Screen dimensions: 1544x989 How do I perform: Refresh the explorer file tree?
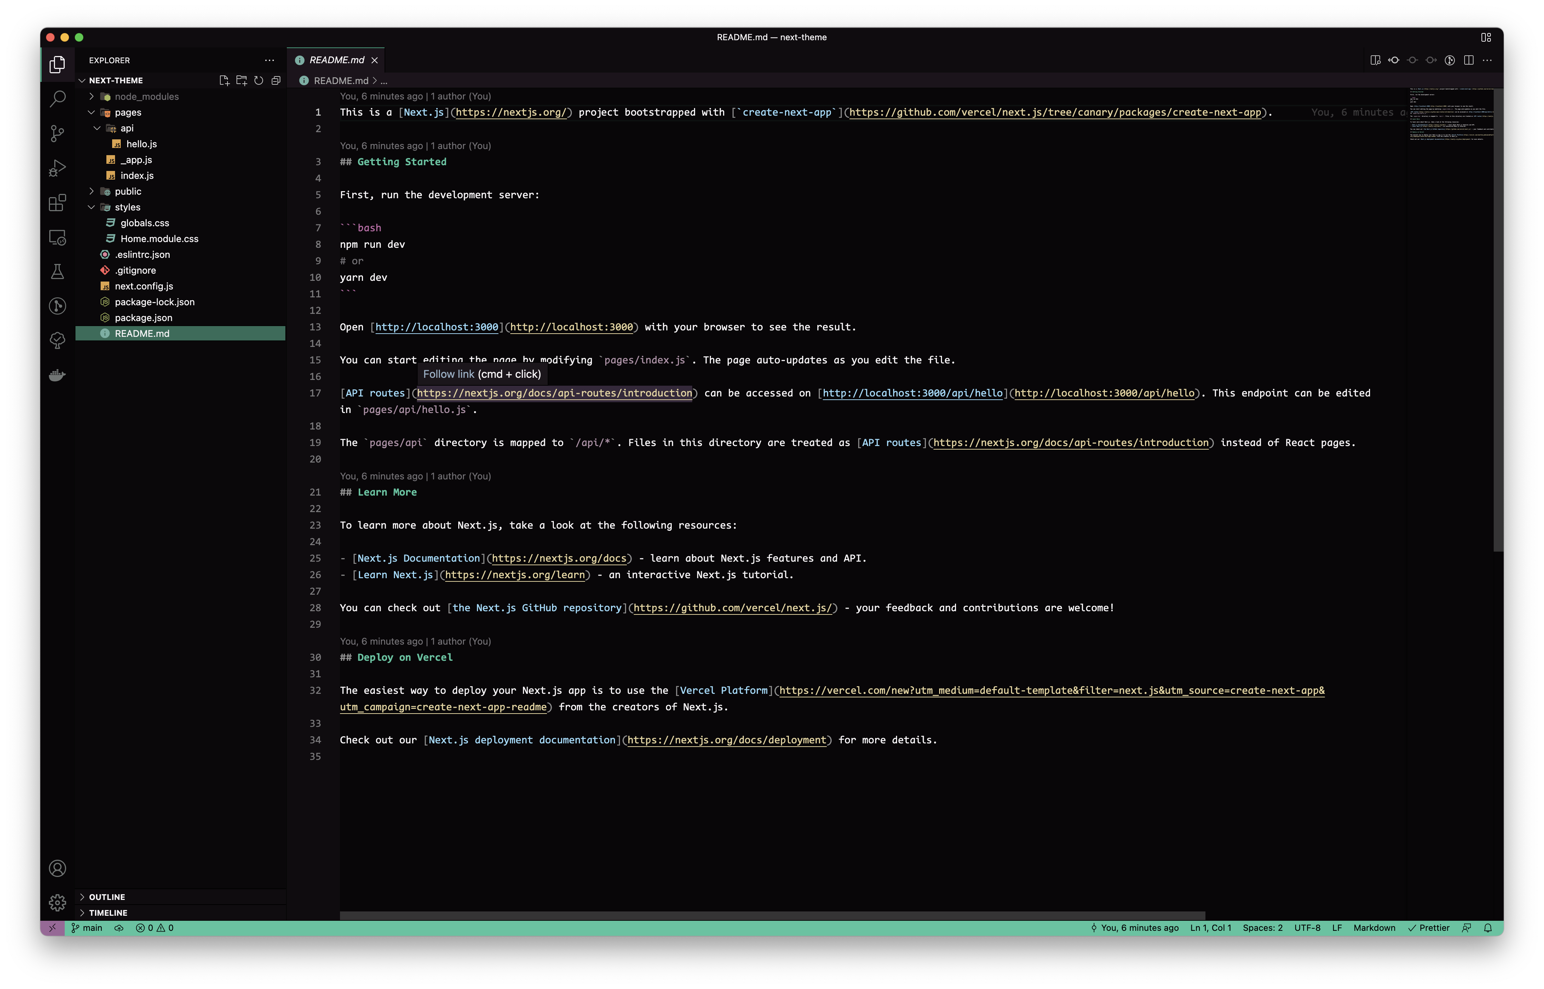258,80
